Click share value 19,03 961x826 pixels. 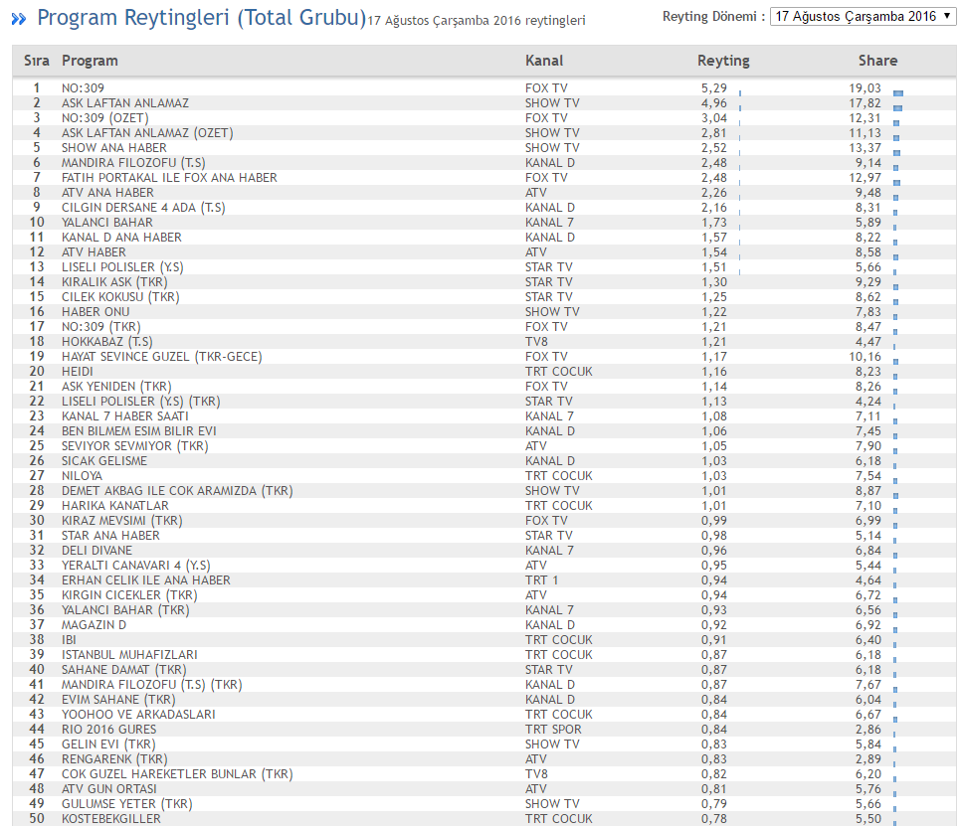(865, 88)
